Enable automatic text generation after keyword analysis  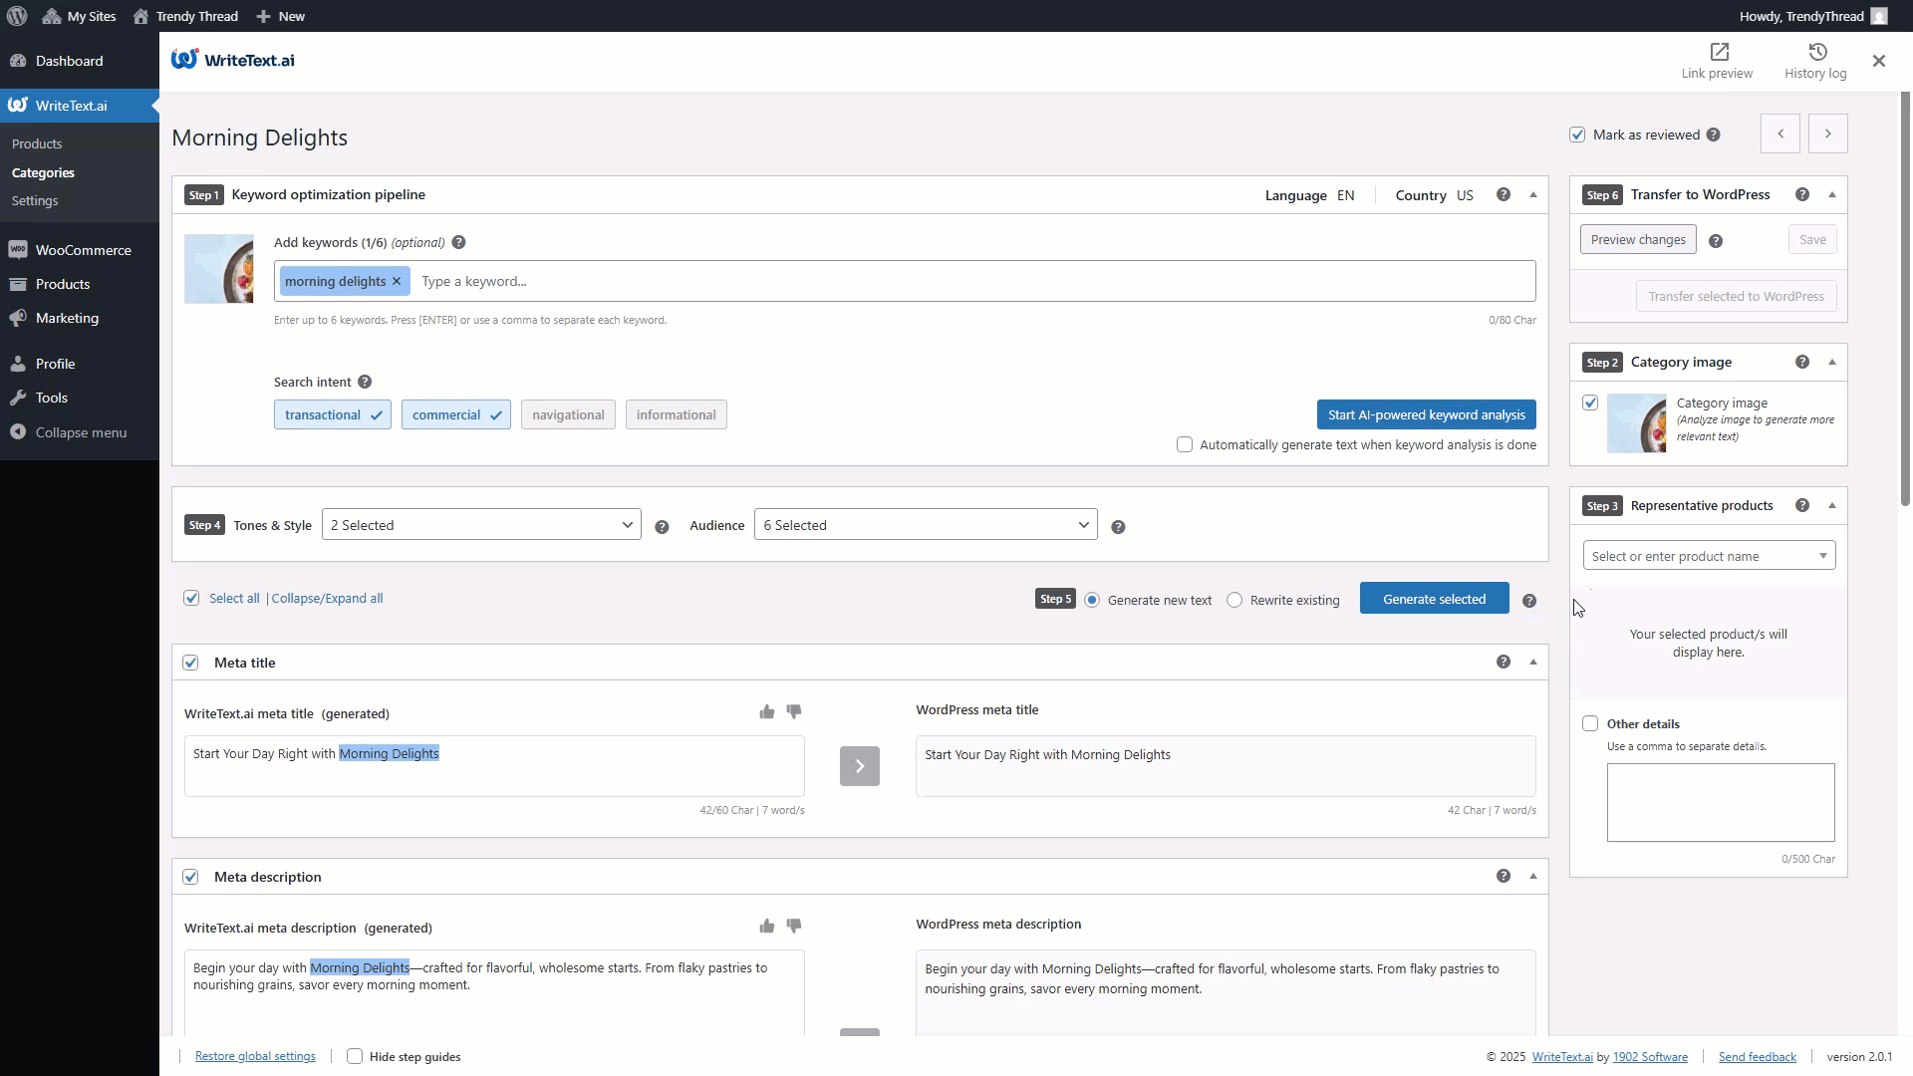point(1185,444)
